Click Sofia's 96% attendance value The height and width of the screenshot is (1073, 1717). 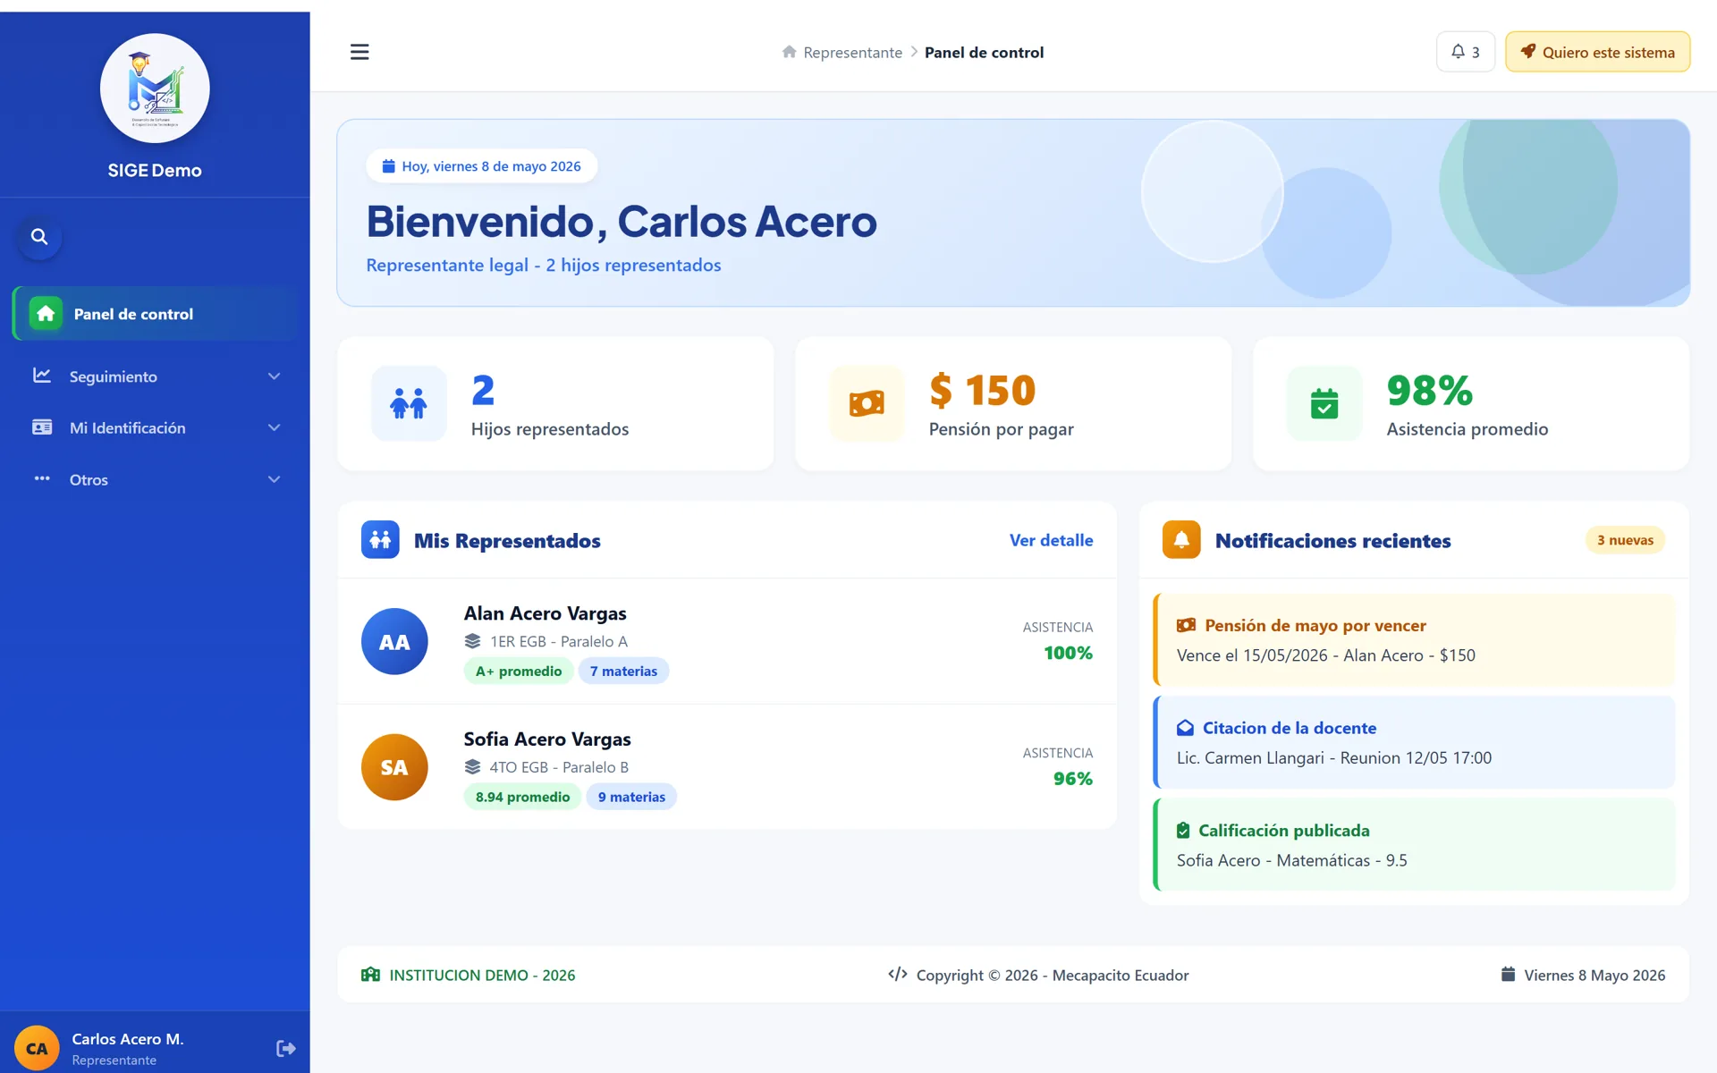pyautogui.click(x=1072, y=779)
